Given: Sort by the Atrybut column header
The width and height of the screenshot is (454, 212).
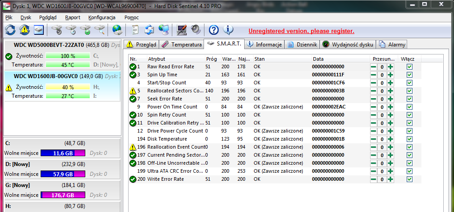Looking at the screenshot, I should point(176,59).
